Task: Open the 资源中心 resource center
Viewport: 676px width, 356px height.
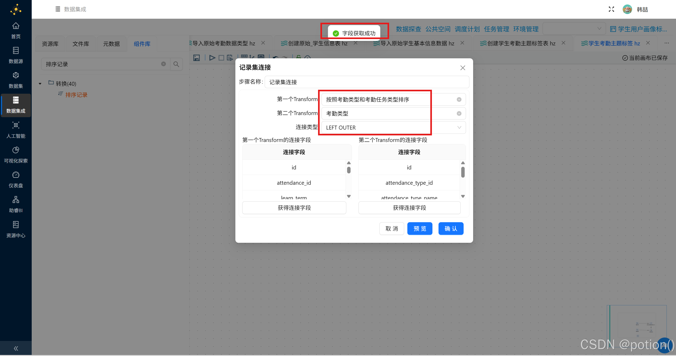Action: 16,230
